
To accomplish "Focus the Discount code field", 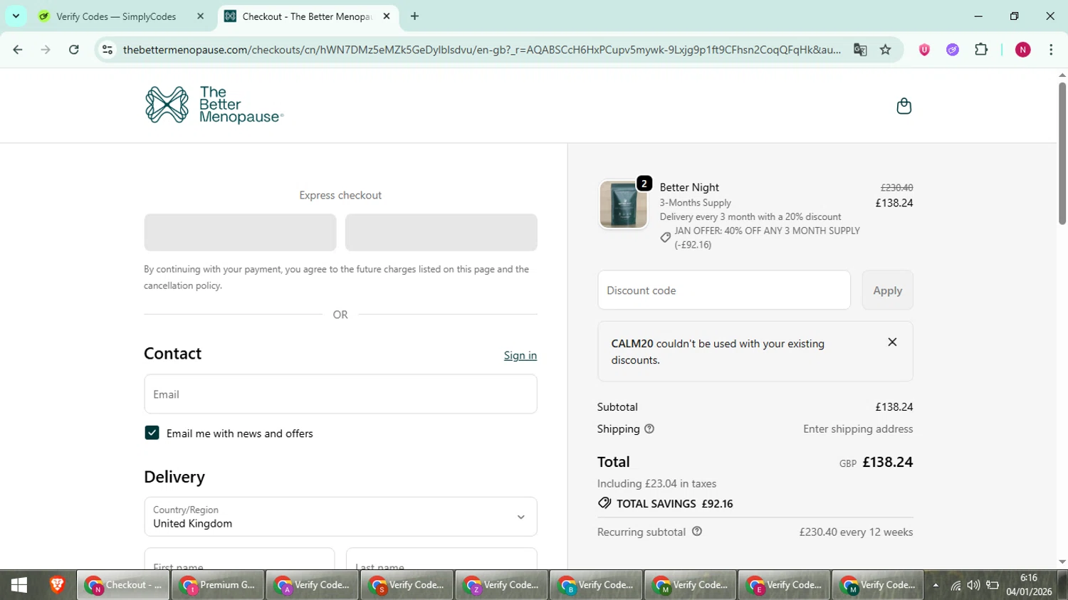I will (724, 290).
